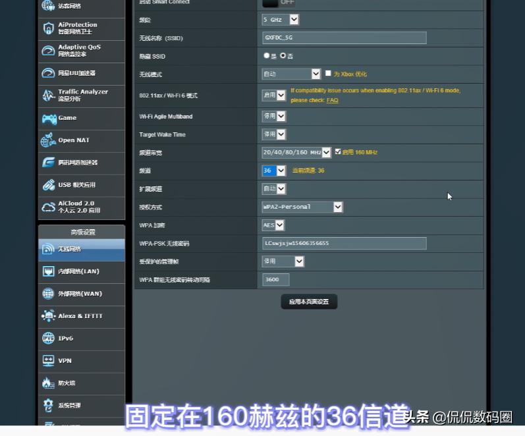Click the System Administration gear icon
Viewport: 525px width, 436px height.
coord(48,405)
